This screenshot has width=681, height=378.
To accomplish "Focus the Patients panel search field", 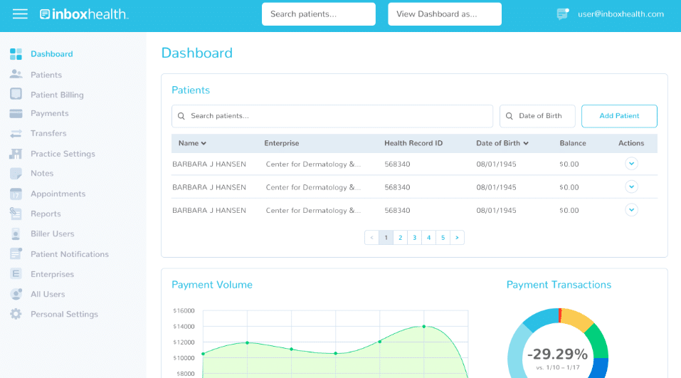I will [x=332, y=116].
